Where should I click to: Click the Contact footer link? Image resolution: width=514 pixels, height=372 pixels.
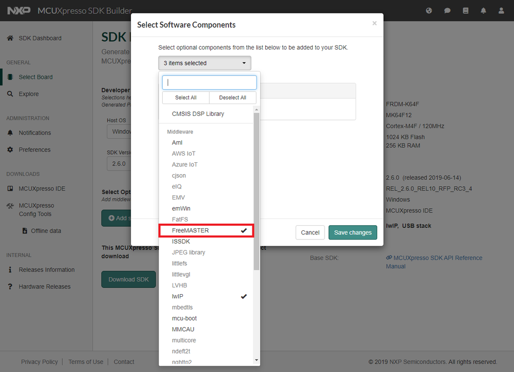[124, 362]
